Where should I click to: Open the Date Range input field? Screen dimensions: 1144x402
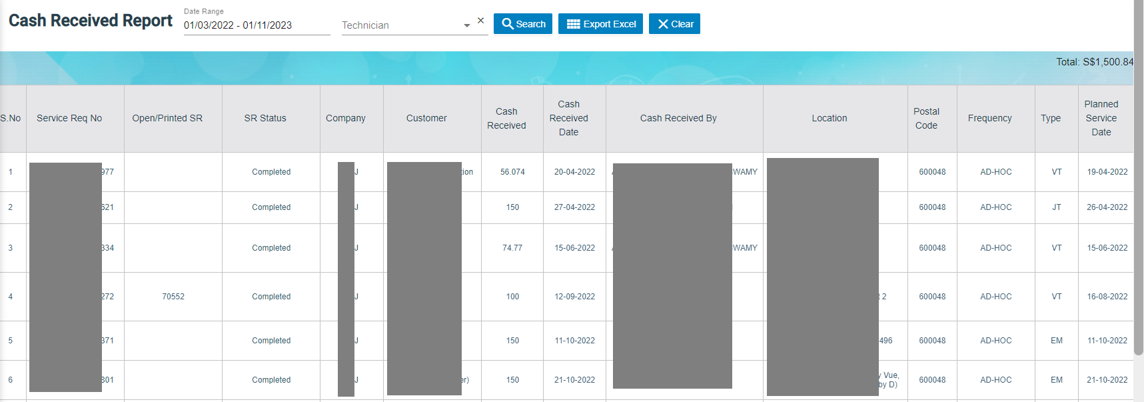click(257, 25)
